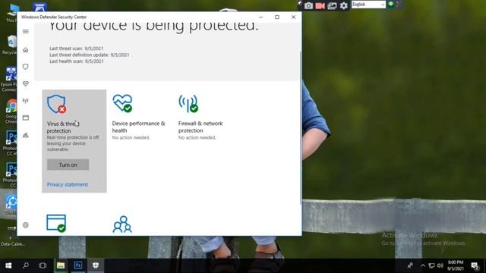The width and height of the screenshot is (486, 273).
Task: Click green status icon in recorder toolbar
Action: click(391, 4)
